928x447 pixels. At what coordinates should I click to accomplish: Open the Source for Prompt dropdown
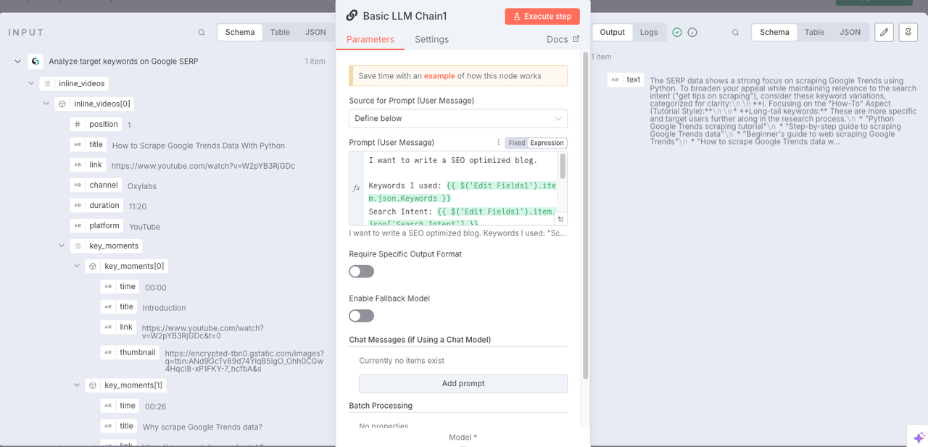(458, 118)
